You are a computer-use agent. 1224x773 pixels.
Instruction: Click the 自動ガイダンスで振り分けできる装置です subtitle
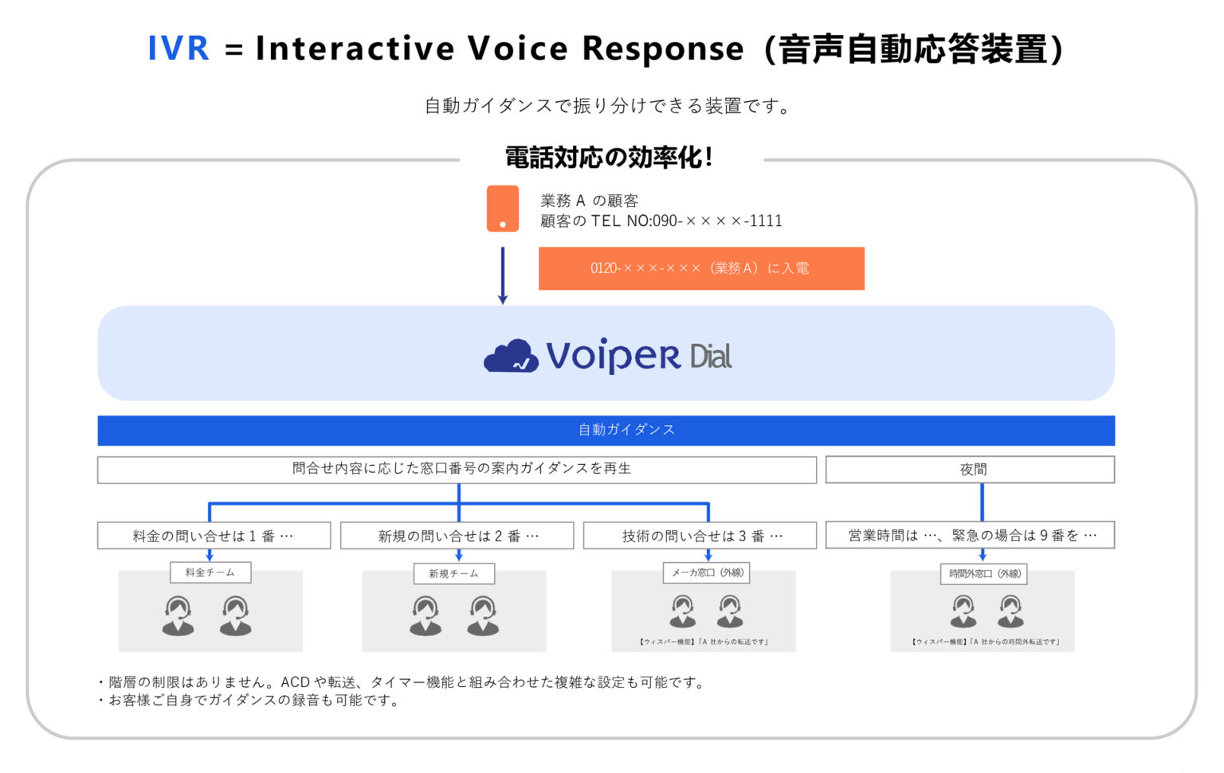coord(609,106)
